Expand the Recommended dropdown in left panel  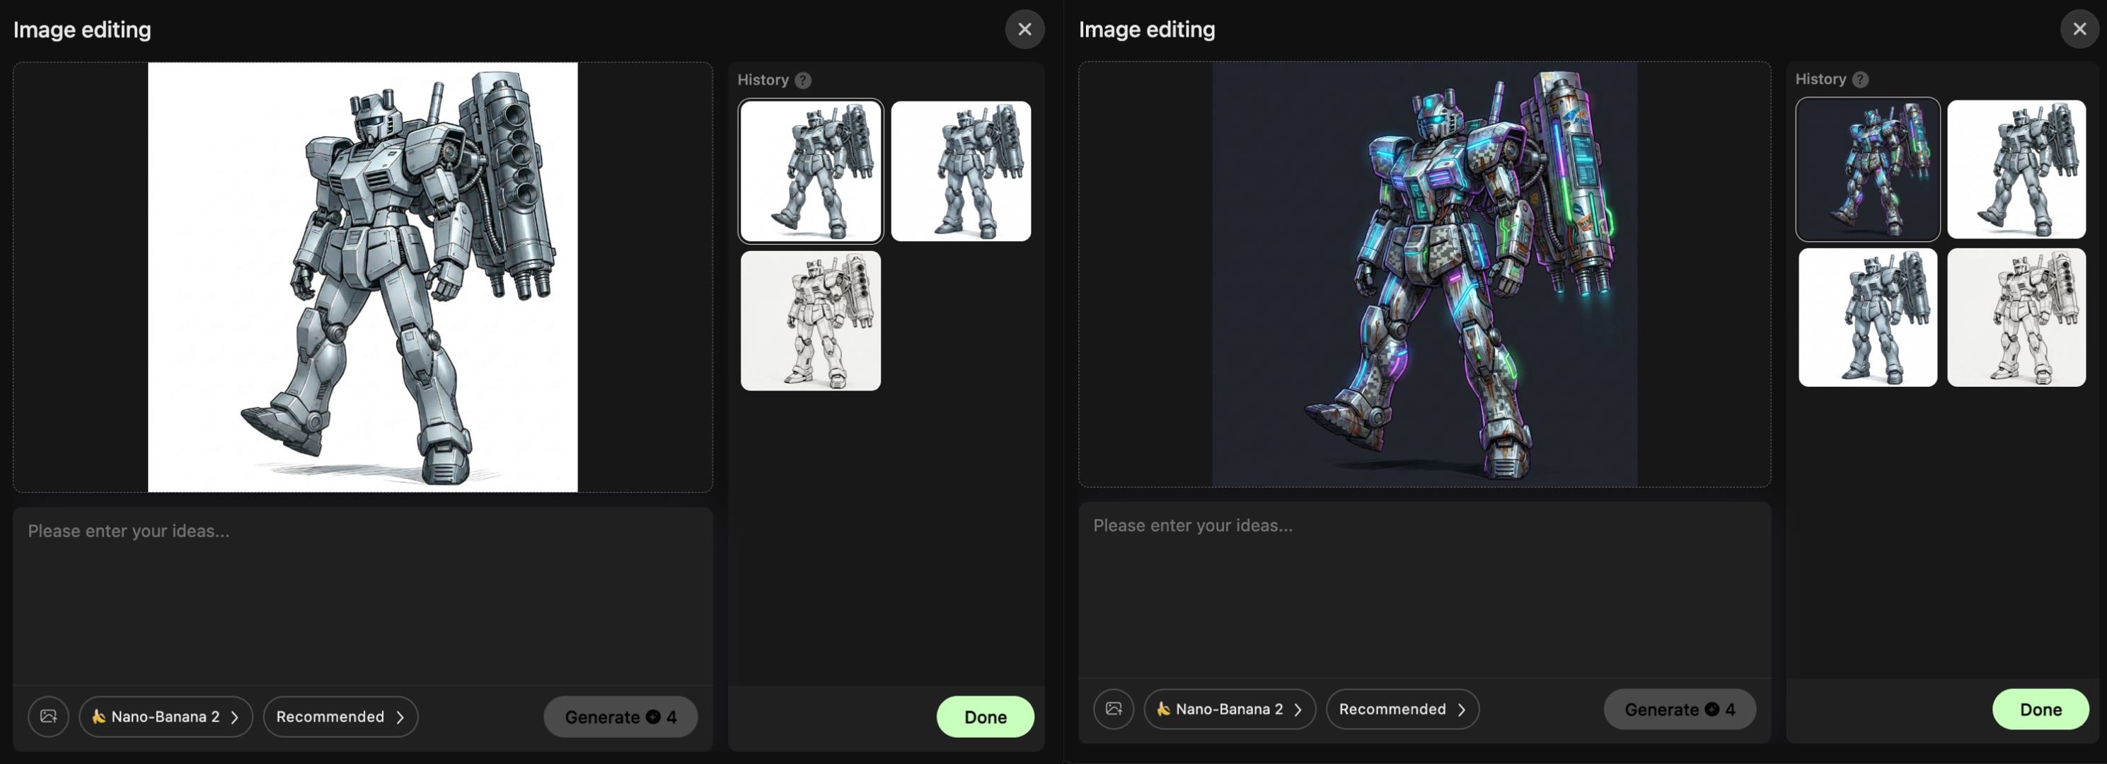coord(340,717)
